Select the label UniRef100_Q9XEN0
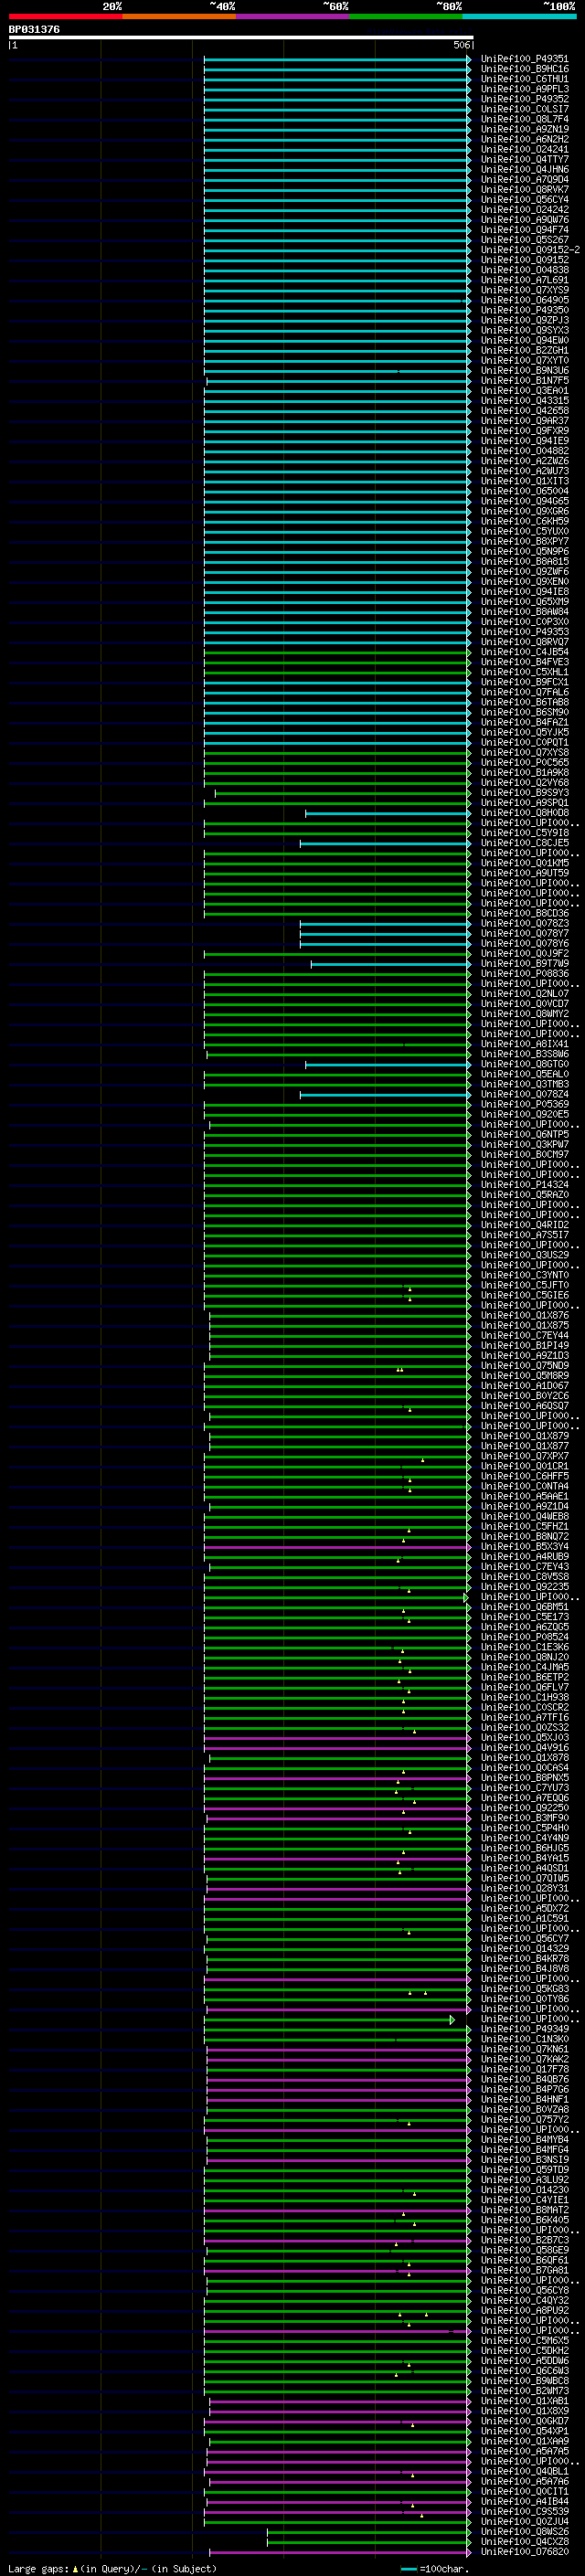 524,581
